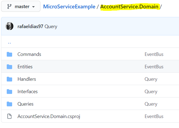
Task: Open MicroServiceExample breadcrumb link
Action: pos(69,6)
